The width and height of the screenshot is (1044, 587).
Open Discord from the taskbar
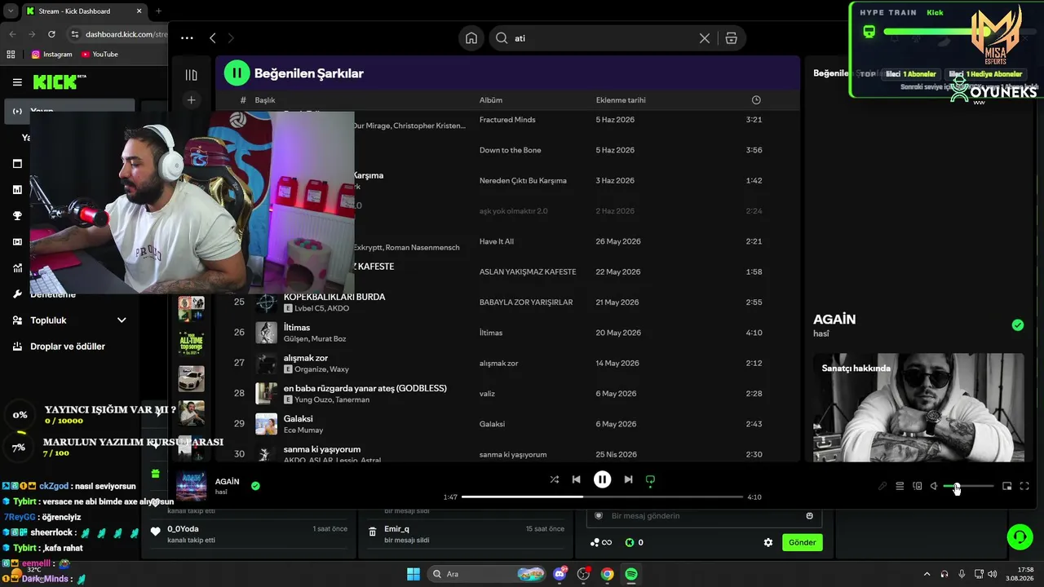[560, 574]
